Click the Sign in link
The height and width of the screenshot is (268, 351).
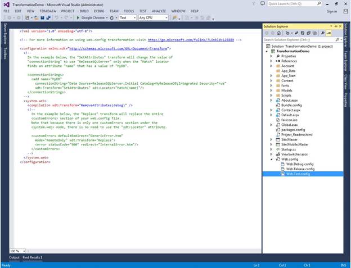(332, 11)
